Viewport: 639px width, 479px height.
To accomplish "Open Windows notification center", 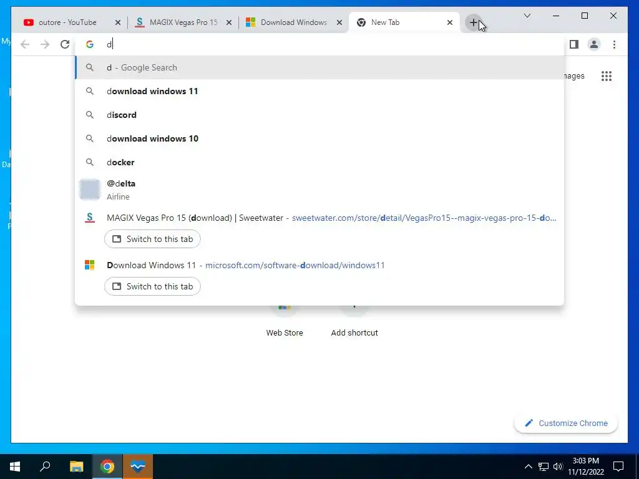I will [x=618, y=467].
